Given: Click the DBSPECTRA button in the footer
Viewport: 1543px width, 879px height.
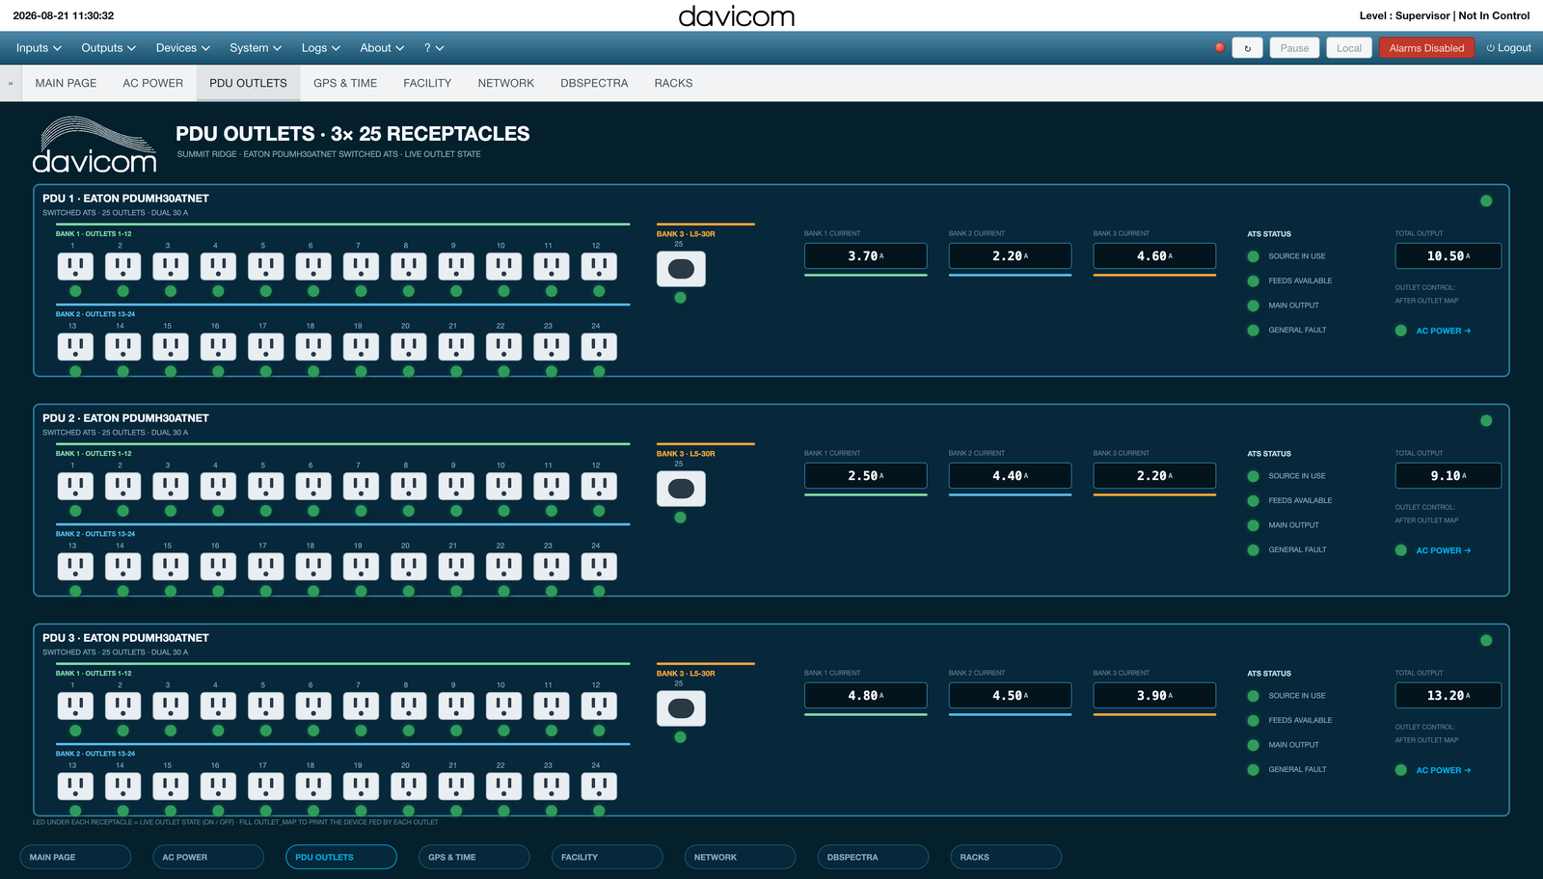Looking at the screenshot, I should tap(873, 857).
